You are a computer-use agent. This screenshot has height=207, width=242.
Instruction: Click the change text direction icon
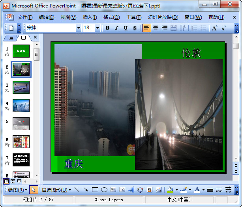(x=182, y=28)
